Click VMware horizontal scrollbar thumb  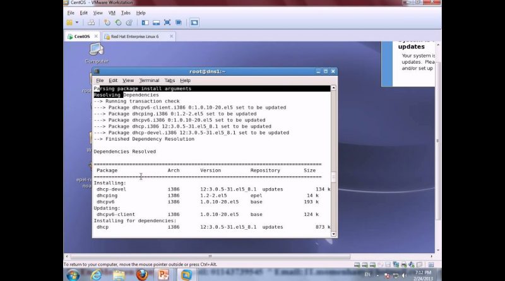tap(210, 256)
